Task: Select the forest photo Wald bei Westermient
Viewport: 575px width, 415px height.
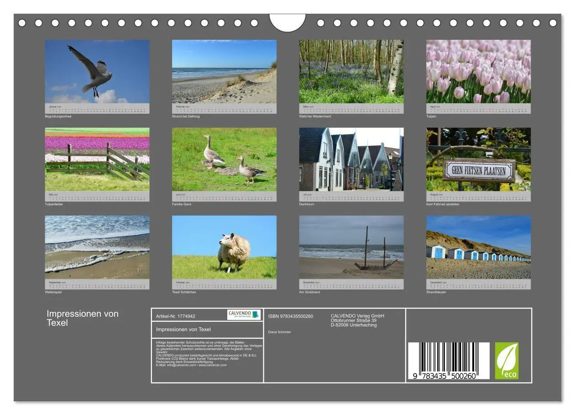Action: (351, 71)
